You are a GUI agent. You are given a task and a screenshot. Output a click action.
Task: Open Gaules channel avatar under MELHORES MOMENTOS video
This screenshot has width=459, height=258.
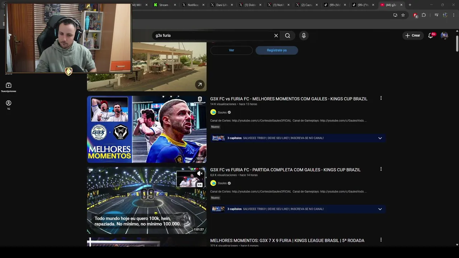pyautogui.click(x=213, y=112)
